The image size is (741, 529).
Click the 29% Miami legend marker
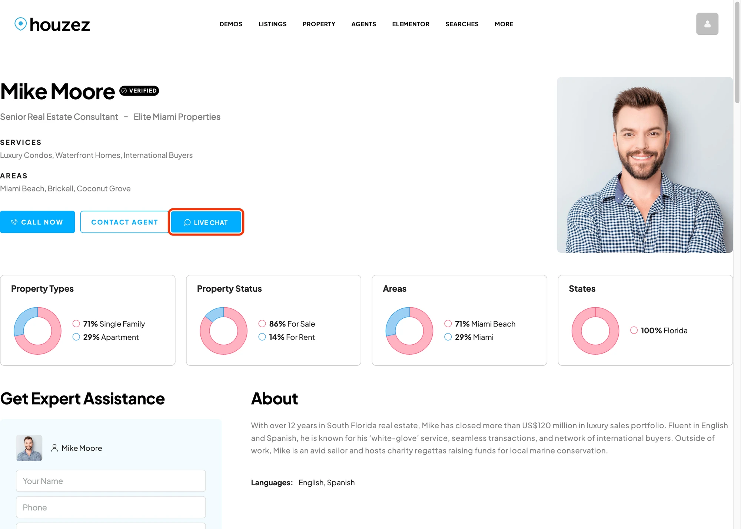(x=448, y=337)
